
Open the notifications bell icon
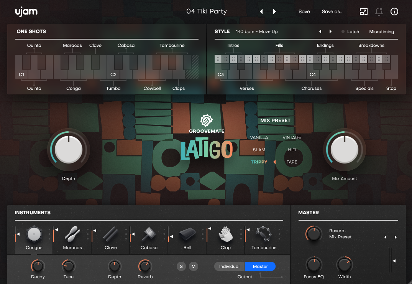click(x=379, y=12)
